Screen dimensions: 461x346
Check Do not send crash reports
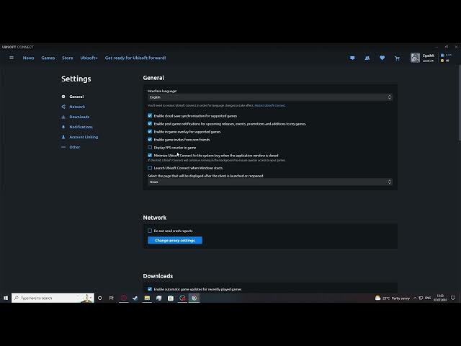[150, 231]
